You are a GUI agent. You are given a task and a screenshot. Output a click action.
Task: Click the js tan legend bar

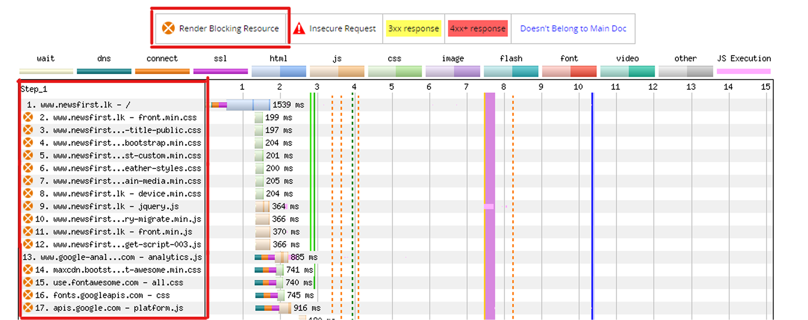tap(337, 71)
